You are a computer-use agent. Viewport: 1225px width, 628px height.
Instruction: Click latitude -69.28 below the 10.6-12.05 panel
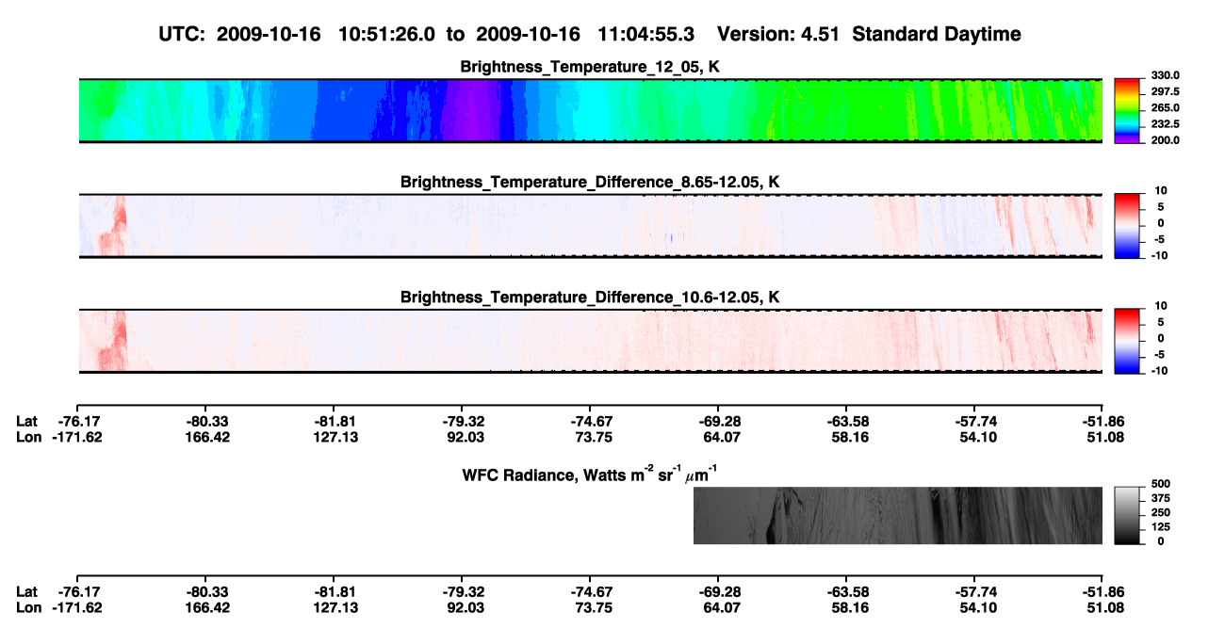pyautogui.click(x=719, y=422)
